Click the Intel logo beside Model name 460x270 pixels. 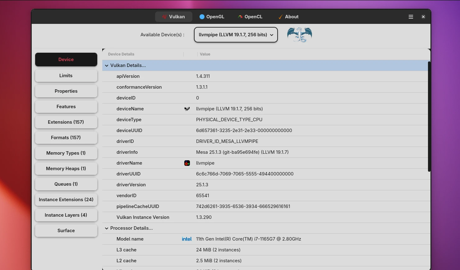point(187,239)
